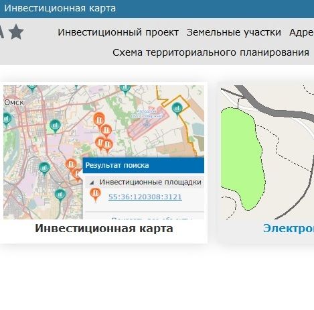
Task: Collapse the Инвестиционные площадки group
Action: click(92, 183)
